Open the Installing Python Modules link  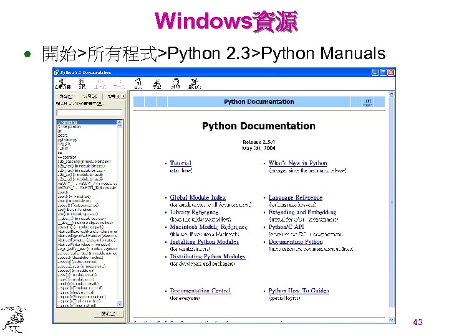[x=205, y=241]
